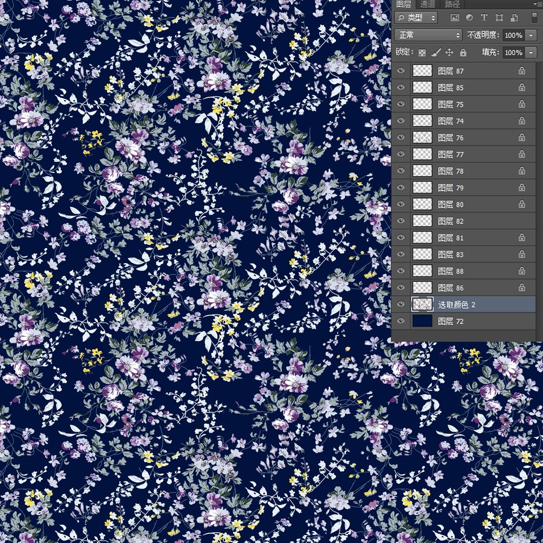This screenshot has width=543, height=543.
Task: Click the 图层 74 layer thumbnail
Action: pyautogui.click(x=422, y=121)
